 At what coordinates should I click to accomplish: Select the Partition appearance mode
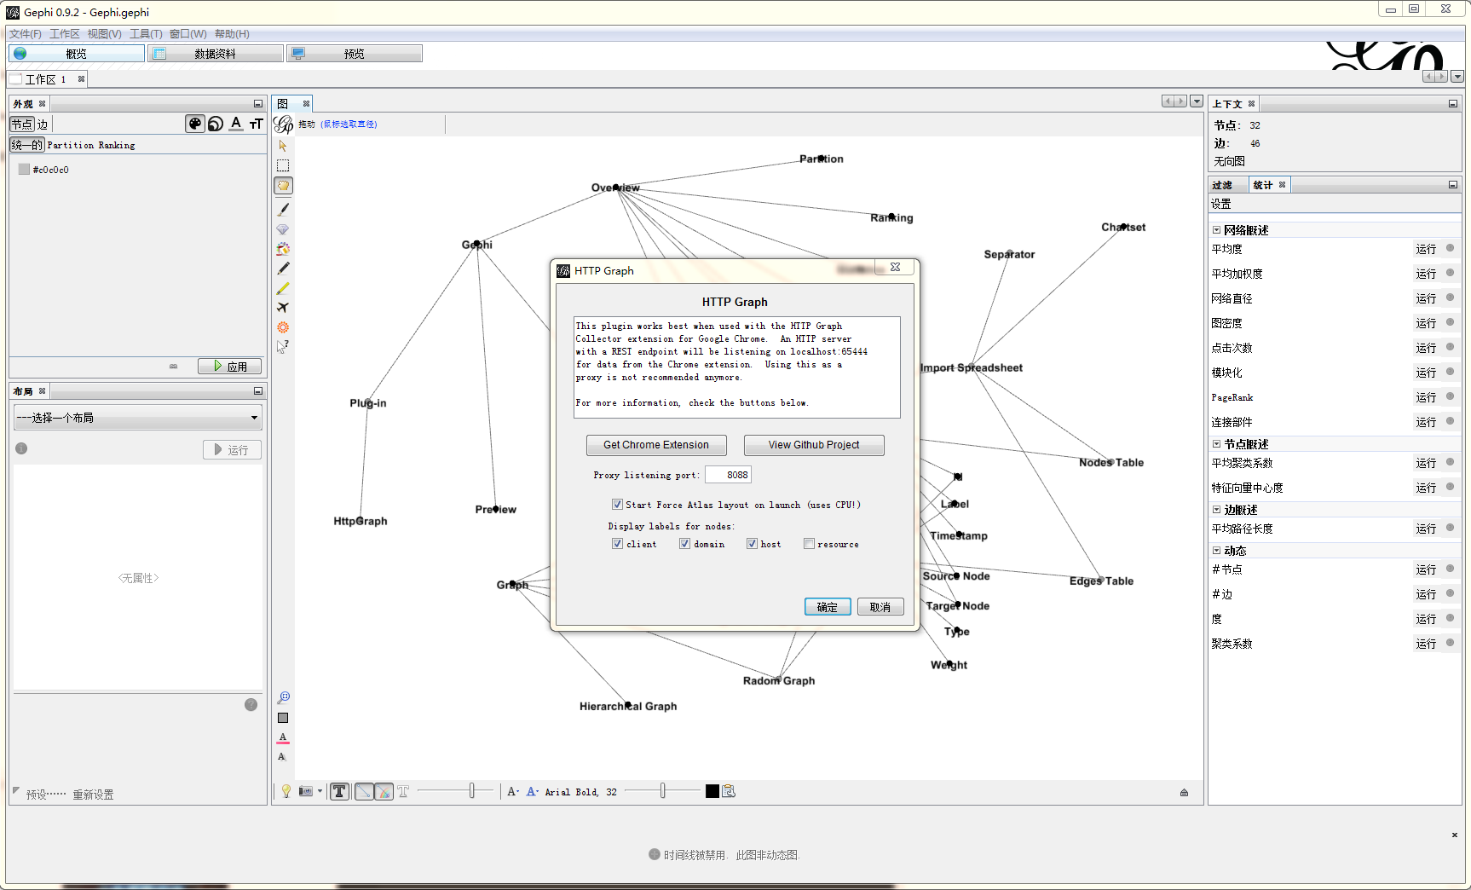(71, 145)
